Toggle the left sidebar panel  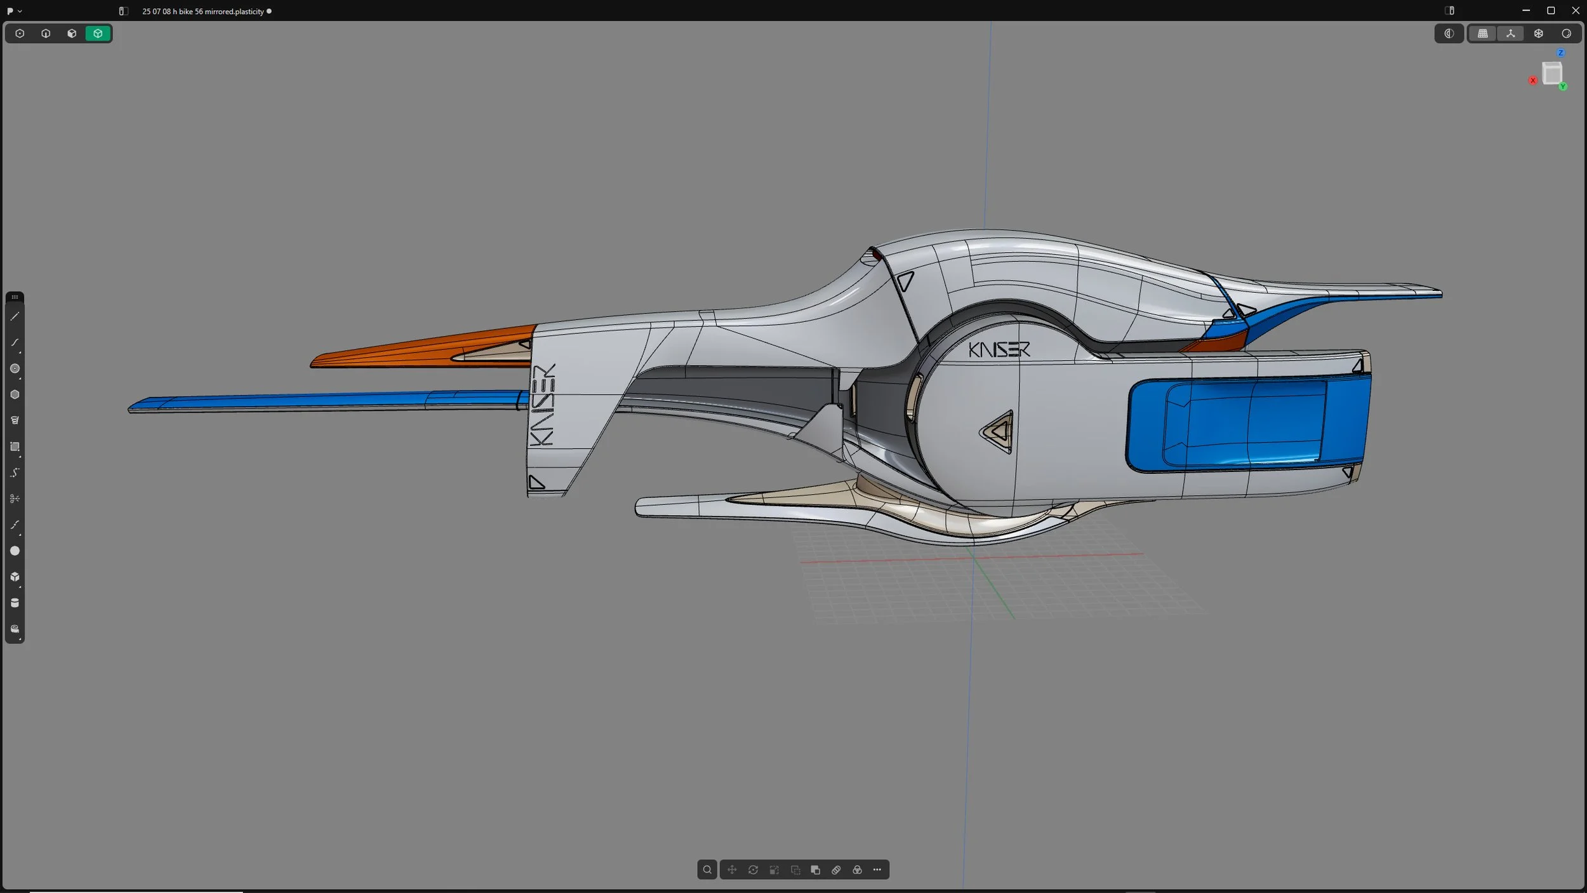(123, 11)
